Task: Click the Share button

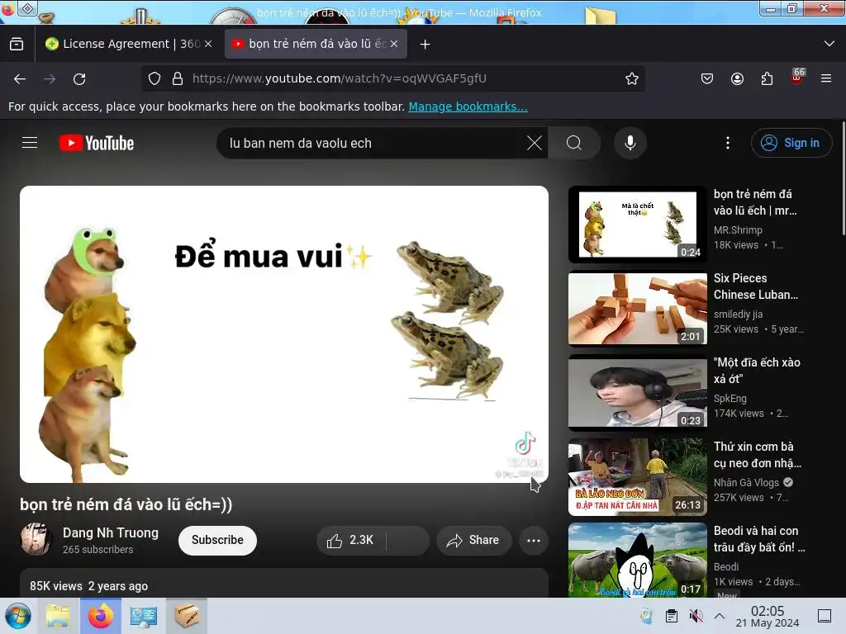Action: (x=473, y=540)
